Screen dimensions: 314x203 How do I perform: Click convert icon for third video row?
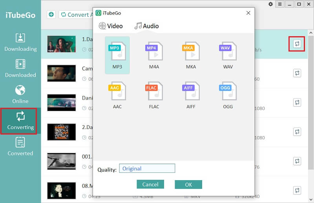click(297, 102)
